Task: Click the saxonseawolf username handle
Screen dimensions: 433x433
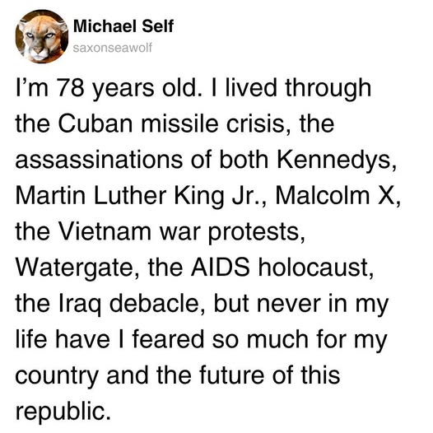Action: [113, 48]
